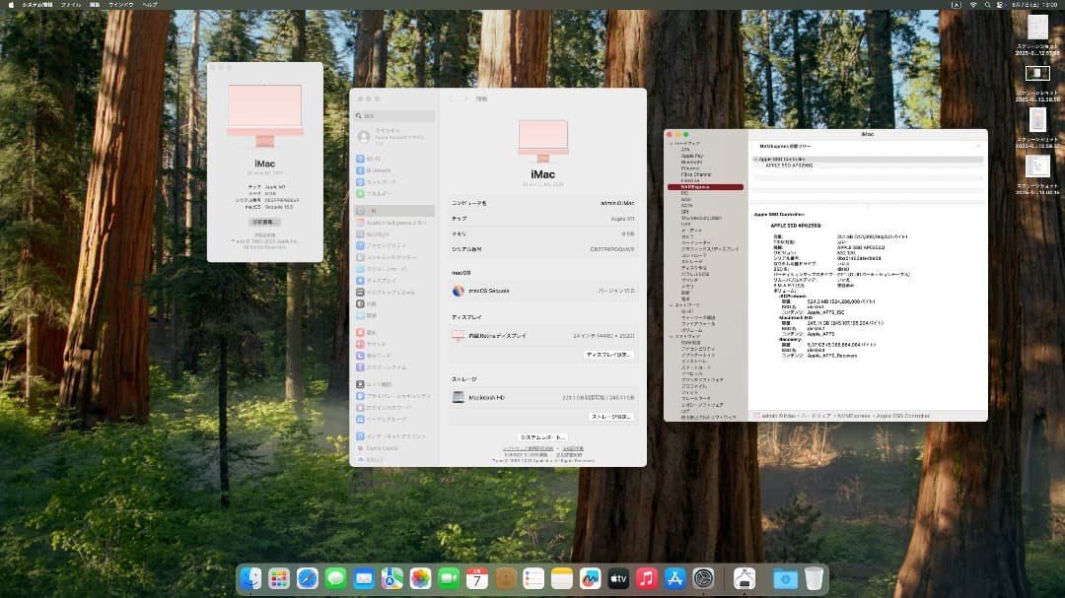Image resolution: width=1065 pixels, height=598 pixels.
Task: Open the ウインドウ menu in the menu bar
Action: 121,5
